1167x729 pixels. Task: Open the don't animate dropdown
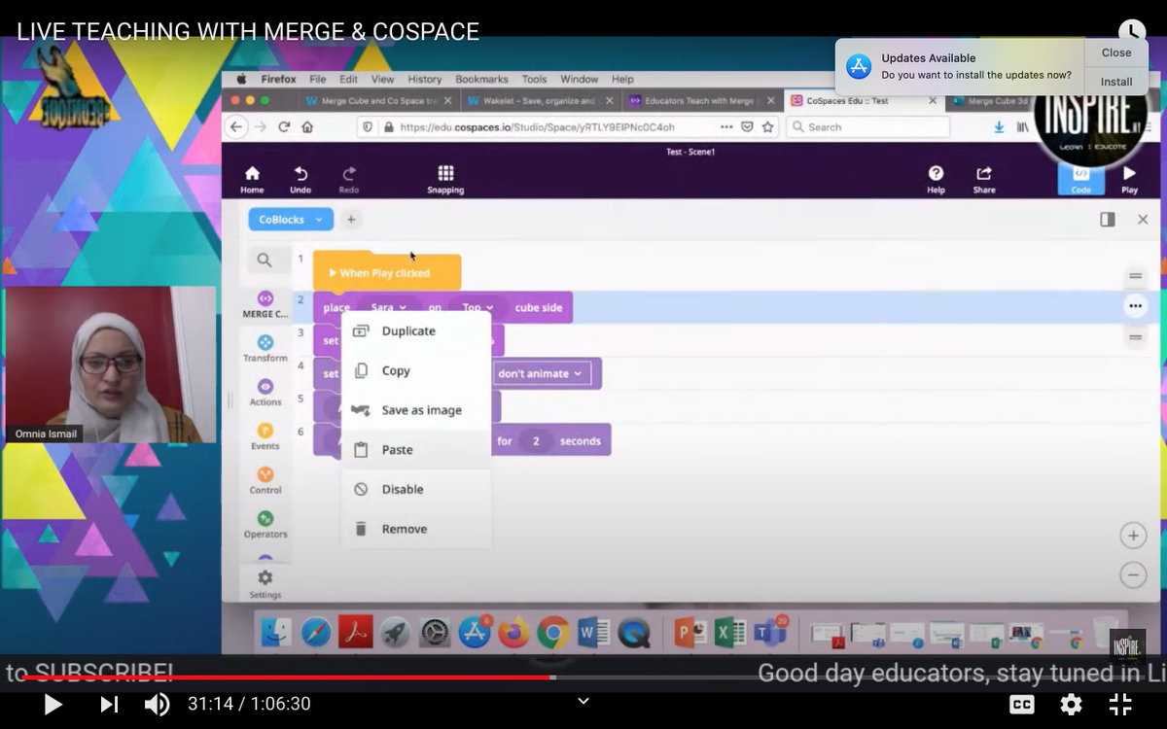coord(543,373)
